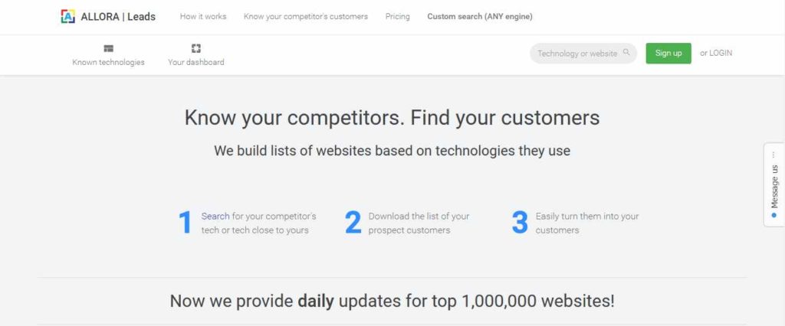This screenshot has width=785, height=326.
Task: Click the magnifier icon in search box
Action: click(x=626, y=52)
